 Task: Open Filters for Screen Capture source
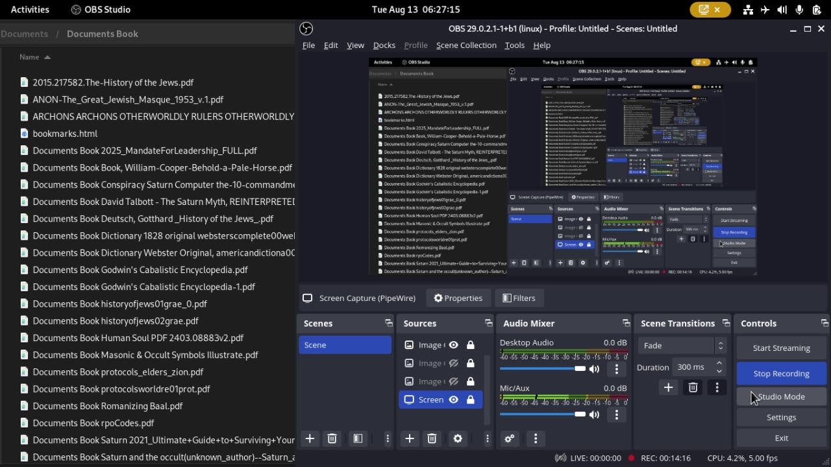pyautogui.click(x=518, y=298)
